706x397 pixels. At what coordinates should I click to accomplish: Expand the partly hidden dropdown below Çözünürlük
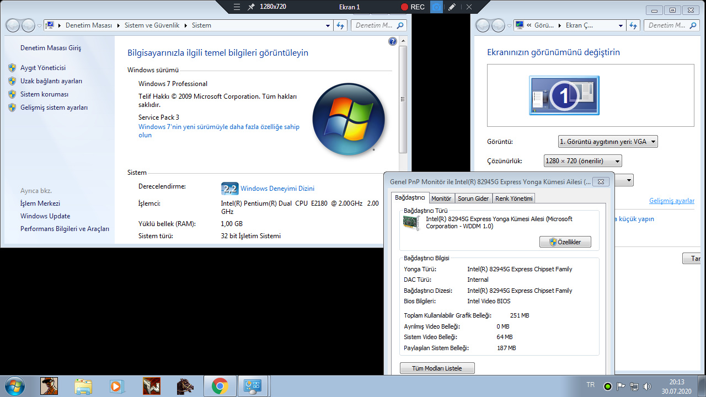[629, 180]
